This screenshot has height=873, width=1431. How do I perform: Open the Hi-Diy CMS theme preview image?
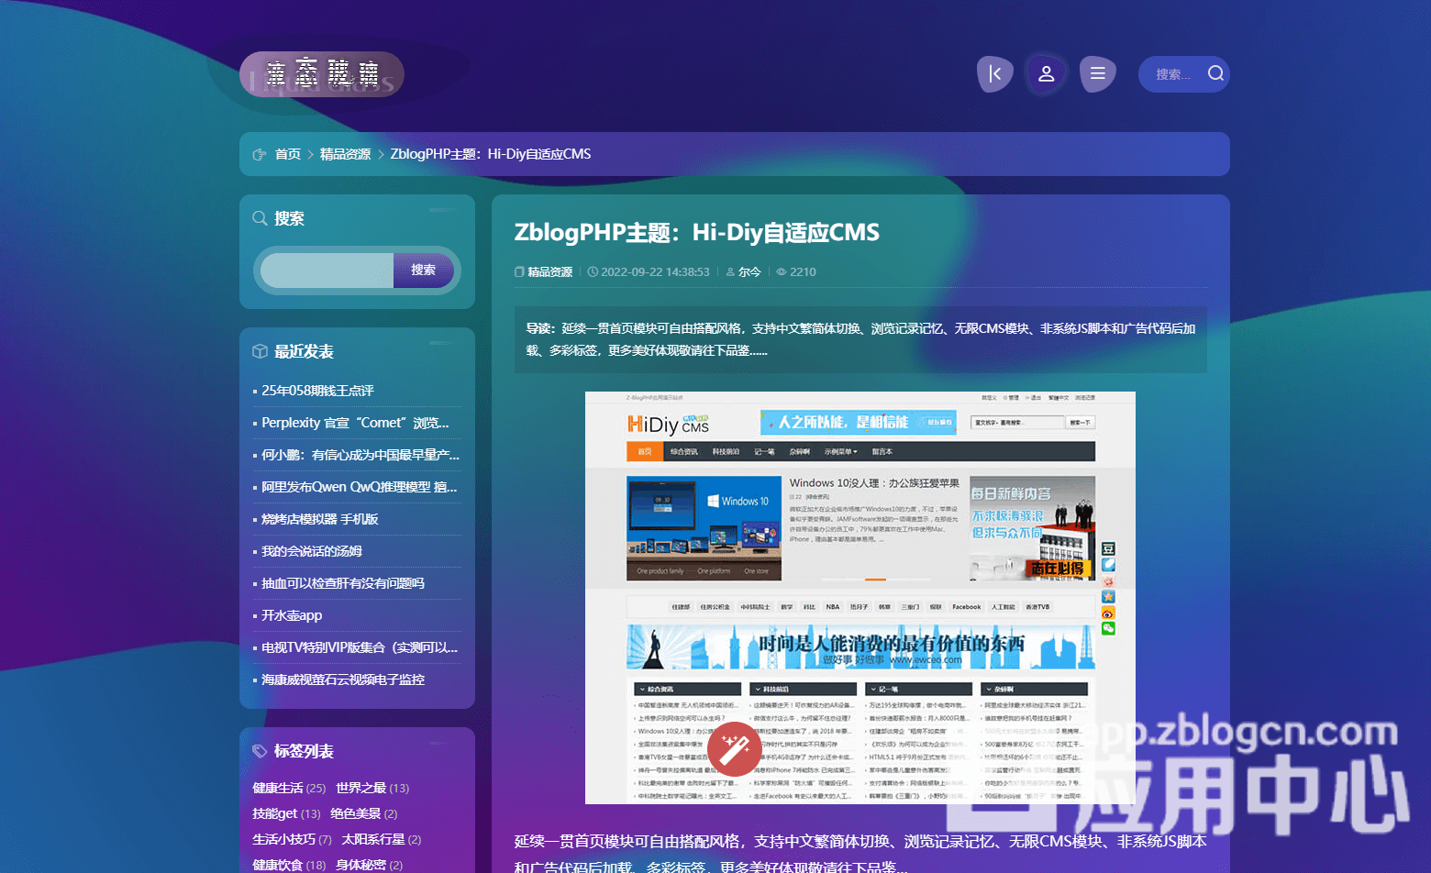pyautogui.click(x=860, y=598)
